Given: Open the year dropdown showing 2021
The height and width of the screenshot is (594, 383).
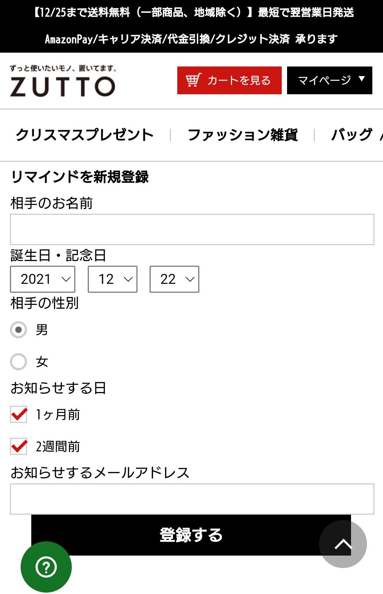Looking at the screenshot, I should click(43, 279).
